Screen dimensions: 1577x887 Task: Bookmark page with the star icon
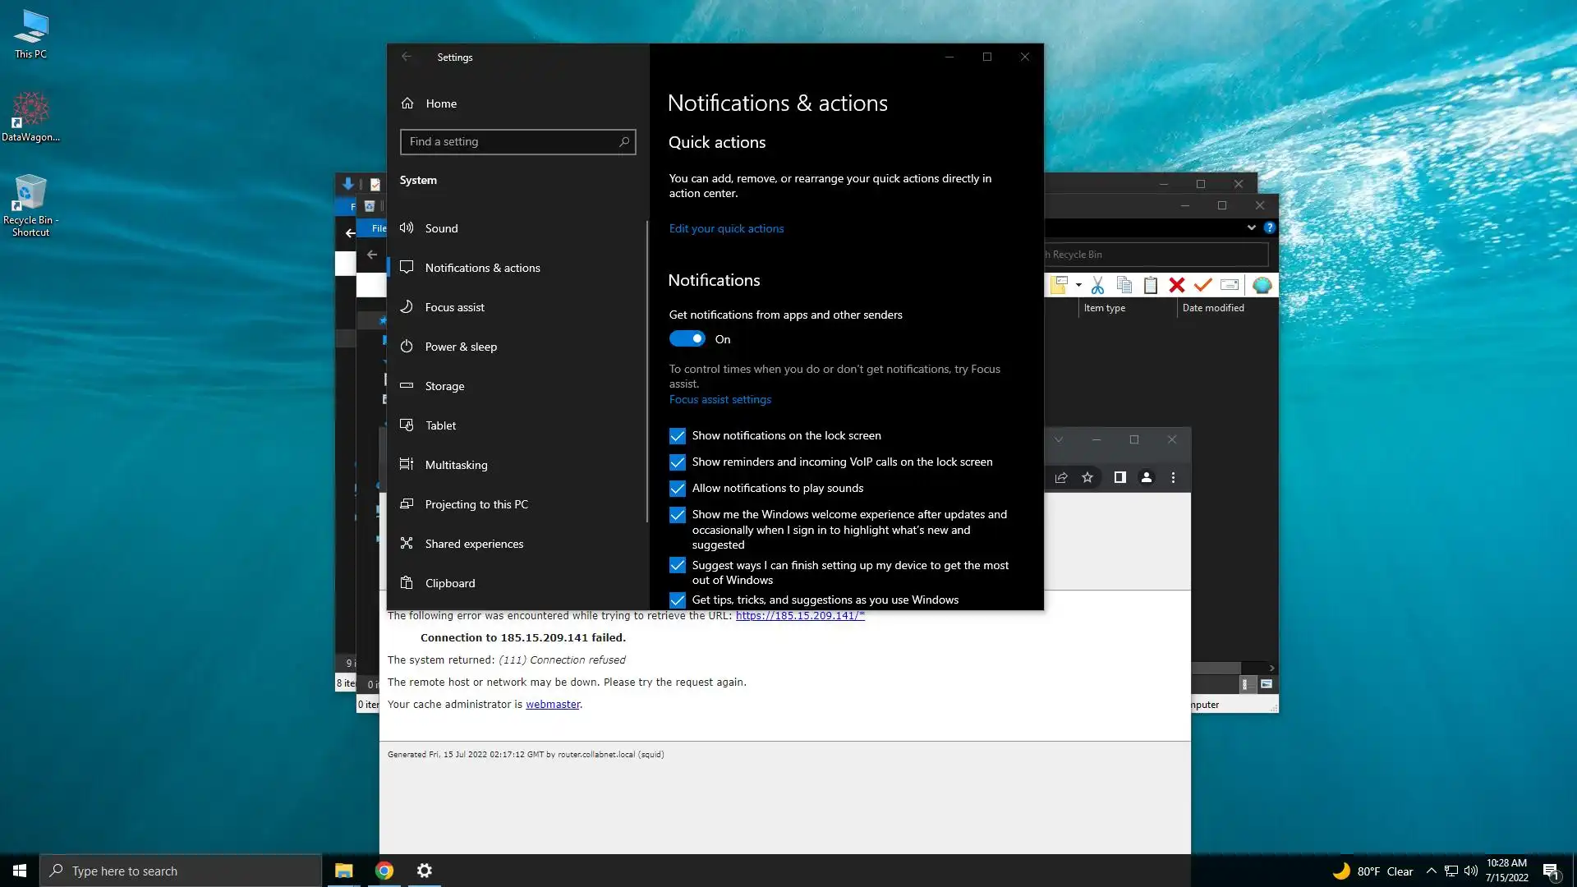pyautogui.click(x=1087, y=477)
